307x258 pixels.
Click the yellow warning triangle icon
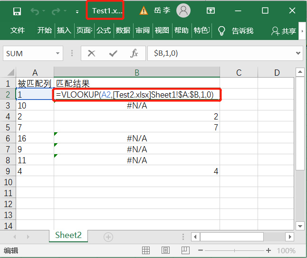(x=144, y=10)
